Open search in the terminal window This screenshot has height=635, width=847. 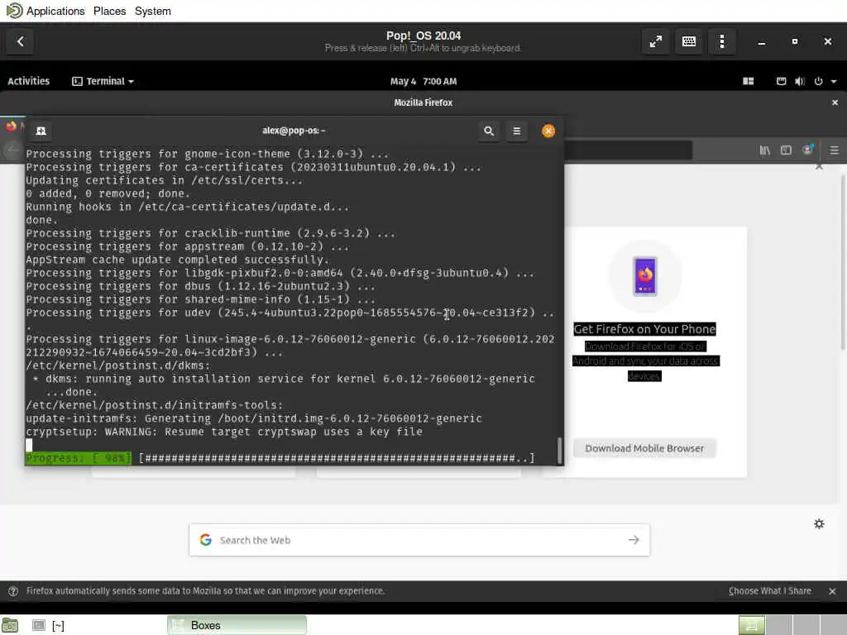pyautogui.click(x=489, y=131)
